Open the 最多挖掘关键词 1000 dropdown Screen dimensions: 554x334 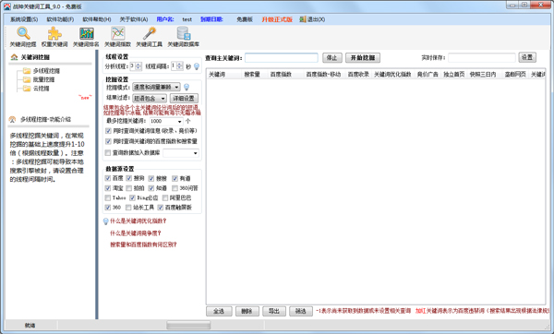[166, 121]
